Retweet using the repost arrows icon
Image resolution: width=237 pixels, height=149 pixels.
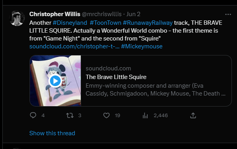pos(70,116)
